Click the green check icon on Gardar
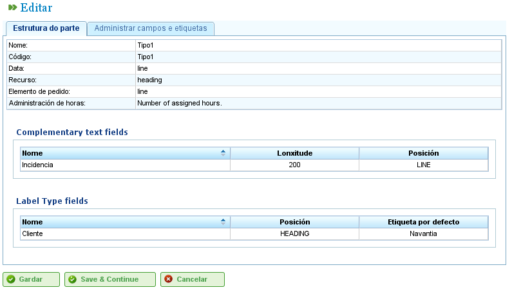 (11, 280)
